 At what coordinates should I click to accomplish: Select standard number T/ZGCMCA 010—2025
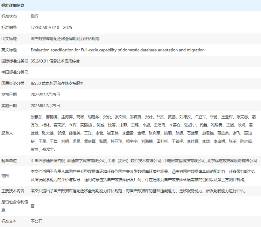point(51,28)
